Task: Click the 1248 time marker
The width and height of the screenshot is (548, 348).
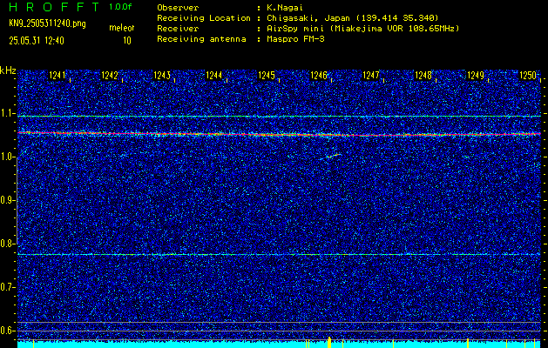Action: point(423,75)
